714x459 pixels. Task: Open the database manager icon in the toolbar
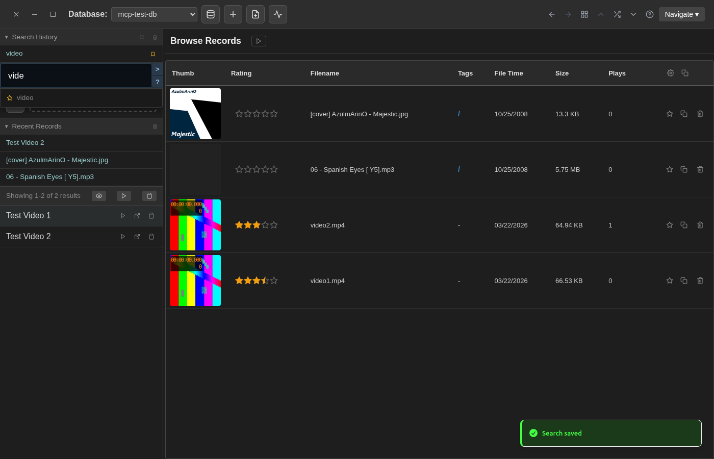tap(211, 14)
